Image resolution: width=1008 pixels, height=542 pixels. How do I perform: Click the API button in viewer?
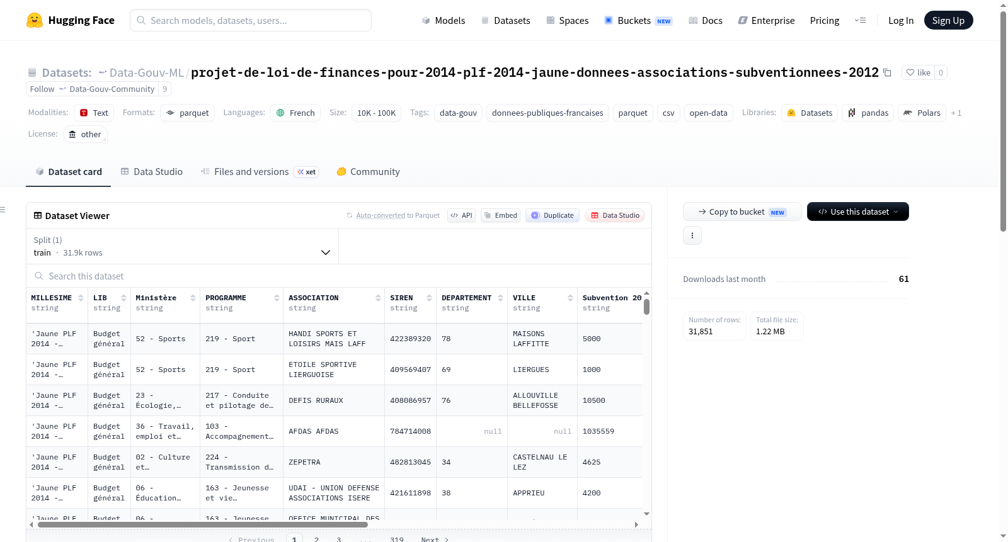(461, 215)
